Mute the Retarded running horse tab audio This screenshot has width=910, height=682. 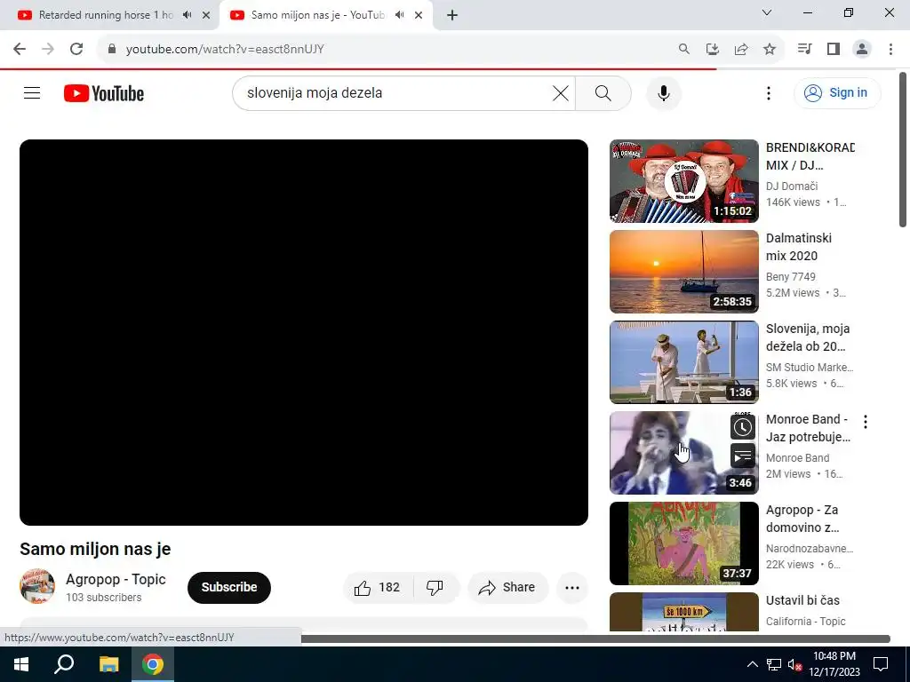coord(187,15)
